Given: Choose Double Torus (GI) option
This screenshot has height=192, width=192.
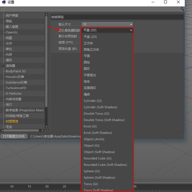Looking at the screenshot, I should [x=96, y=114].
